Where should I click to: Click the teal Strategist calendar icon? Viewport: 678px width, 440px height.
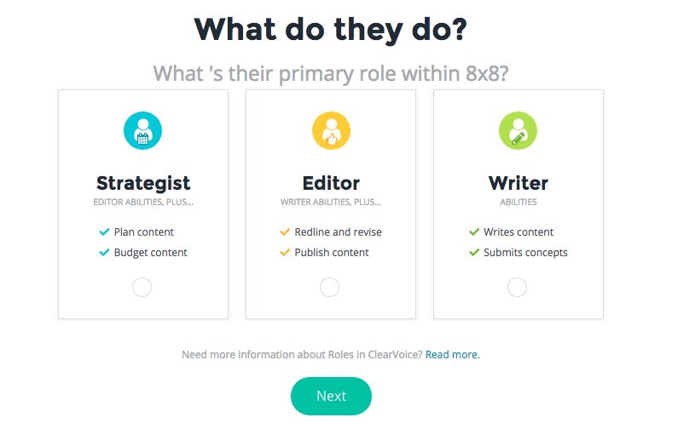[142, 131]
